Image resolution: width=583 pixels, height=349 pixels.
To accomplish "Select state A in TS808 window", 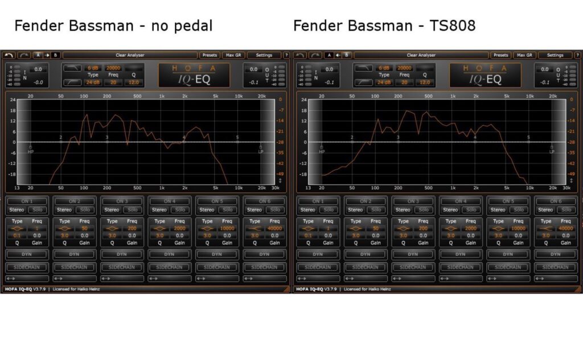I will click(329, 55).
